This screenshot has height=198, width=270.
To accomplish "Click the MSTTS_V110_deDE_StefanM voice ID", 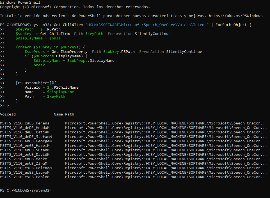I will pyautogui.click(x=26, y=137).
